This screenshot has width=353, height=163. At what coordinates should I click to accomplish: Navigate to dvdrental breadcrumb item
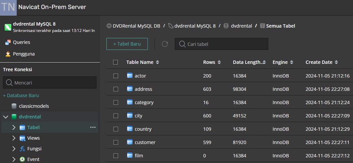[x=241, y=26]
